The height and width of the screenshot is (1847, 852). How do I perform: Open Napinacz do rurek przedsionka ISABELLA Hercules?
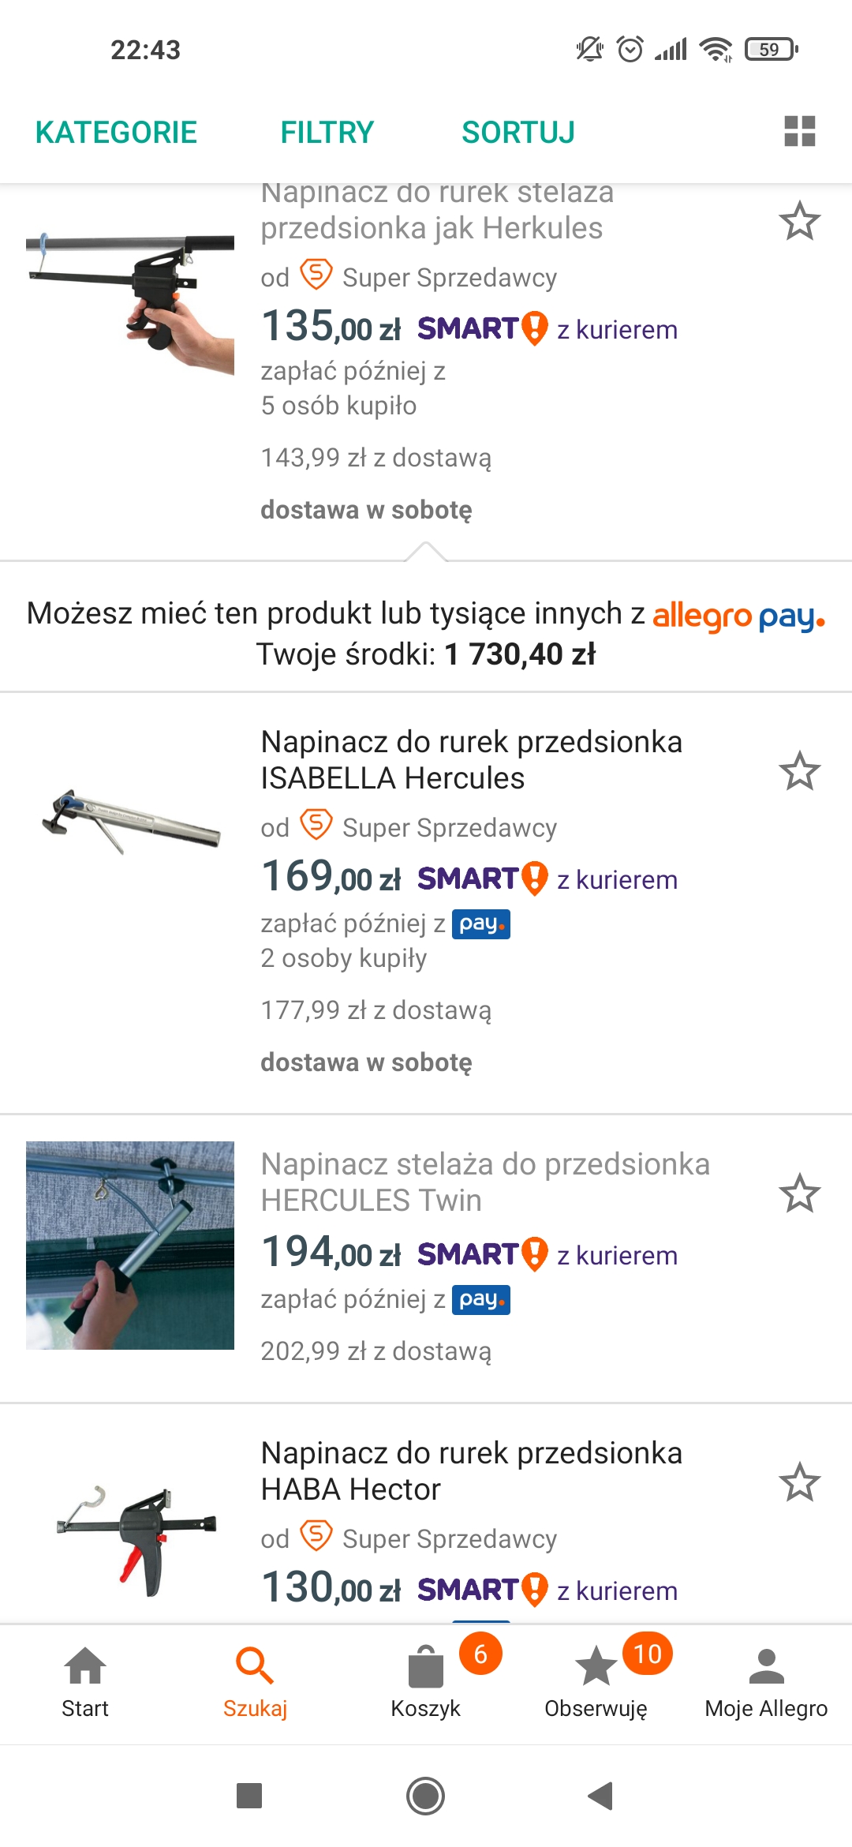[x=471, y=760]
